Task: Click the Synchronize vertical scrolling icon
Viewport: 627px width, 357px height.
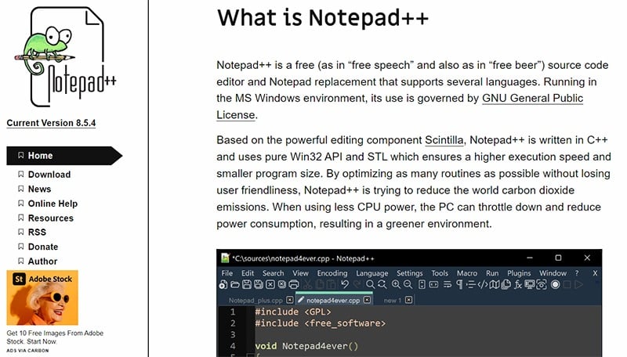Action: 422,284
